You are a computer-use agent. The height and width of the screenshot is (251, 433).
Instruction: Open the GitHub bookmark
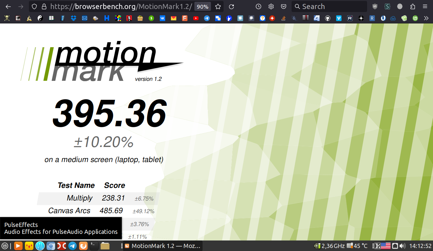pos(328,18)
